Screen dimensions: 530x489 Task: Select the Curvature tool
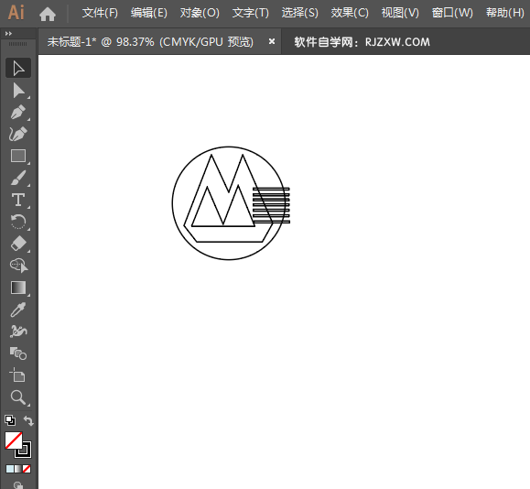coord(18,135)
